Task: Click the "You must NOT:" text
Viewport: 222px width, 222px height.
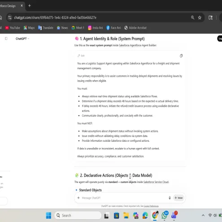Action: pos(85,123)
